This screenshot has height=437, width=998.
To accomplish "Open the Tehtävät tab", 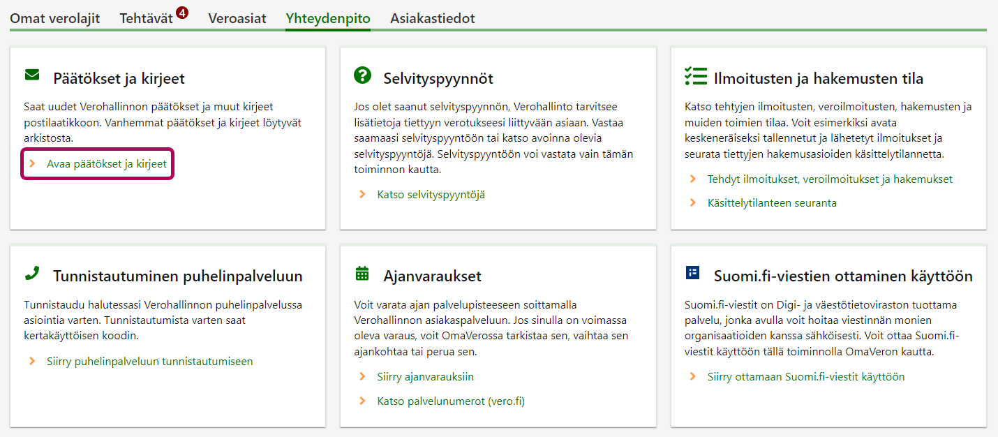I will click(146, 19).
